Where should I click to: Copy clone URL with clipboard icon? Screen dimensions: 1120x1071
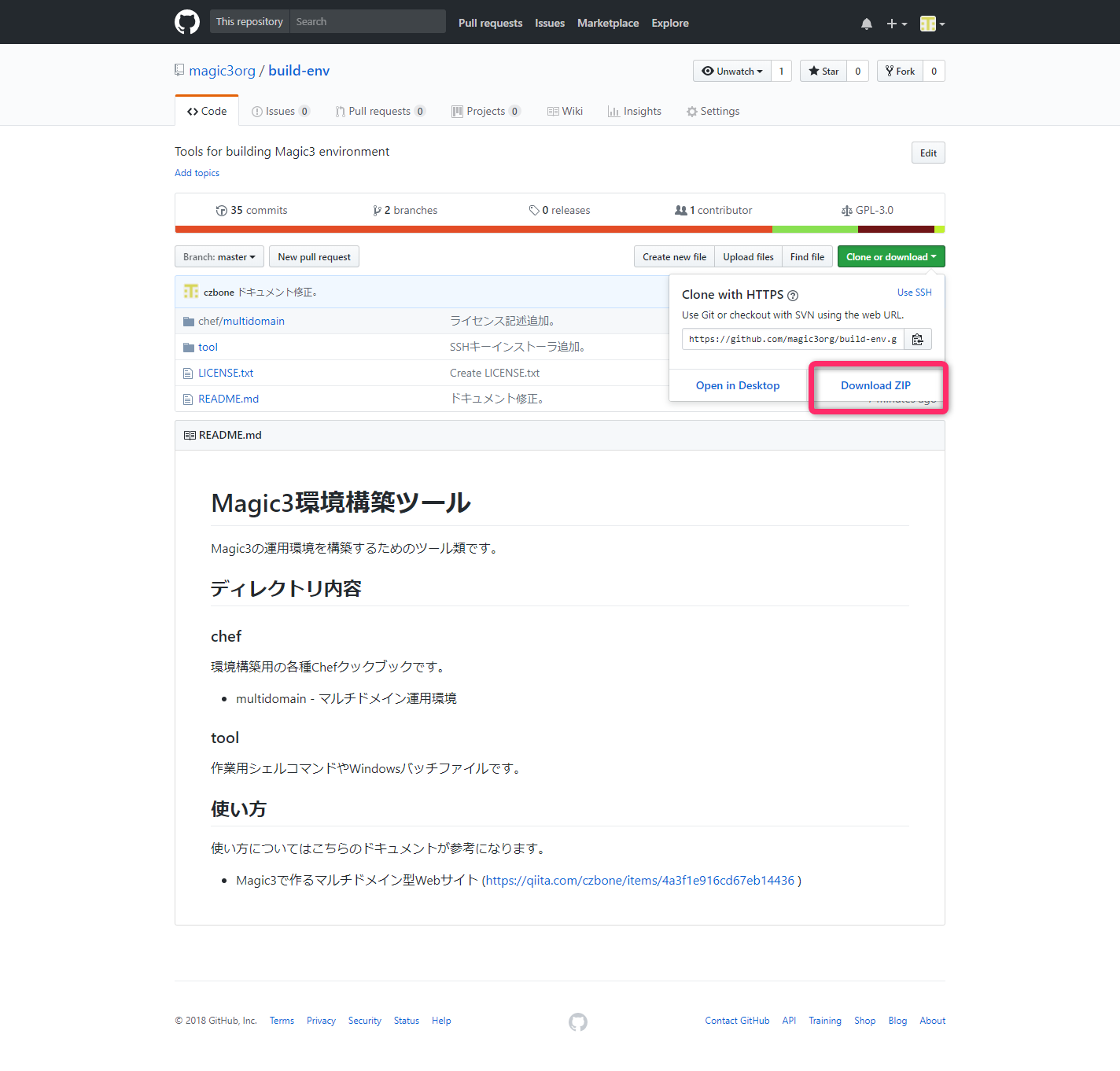pos(918,339)
